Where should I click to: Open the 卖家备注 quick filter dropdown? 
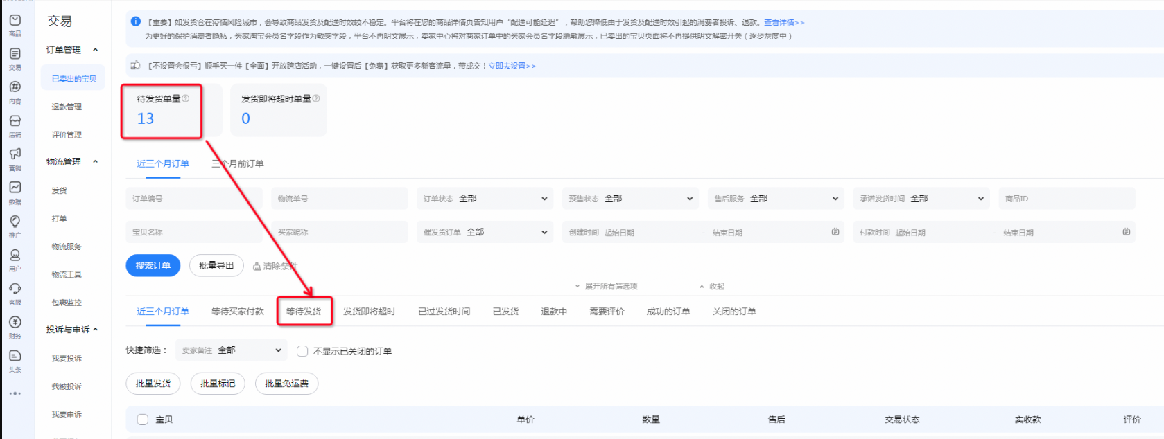[x=231, y=350]
